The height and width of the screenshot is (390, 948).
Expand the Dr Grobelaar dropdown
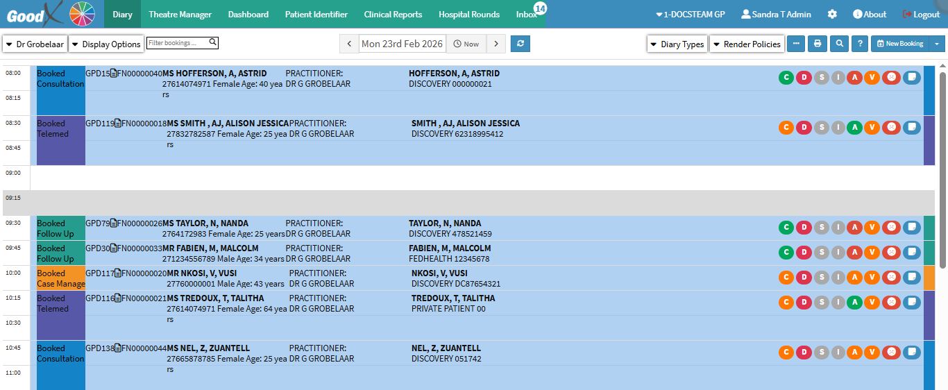click(35, 44)
